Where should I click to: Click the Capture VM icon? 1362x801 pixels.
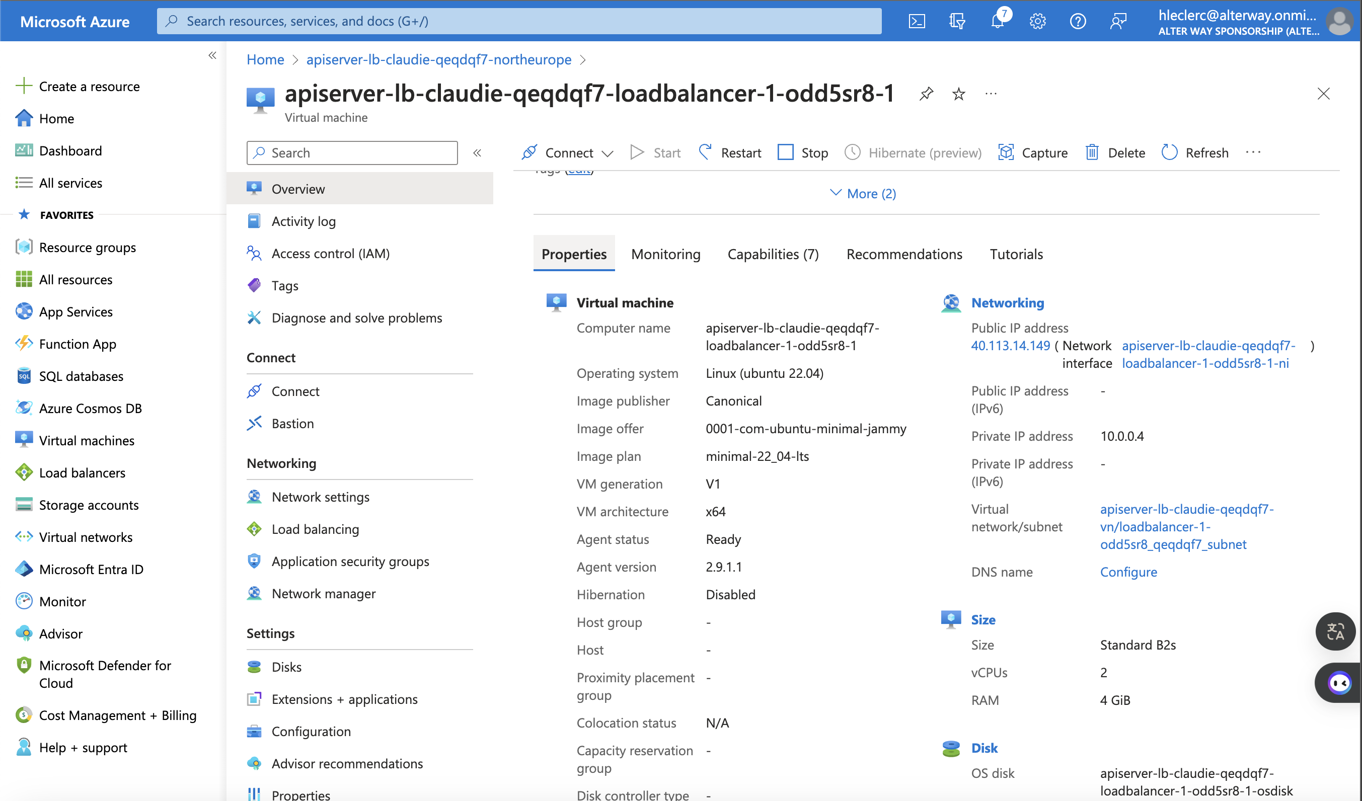tap(1006, 153)
